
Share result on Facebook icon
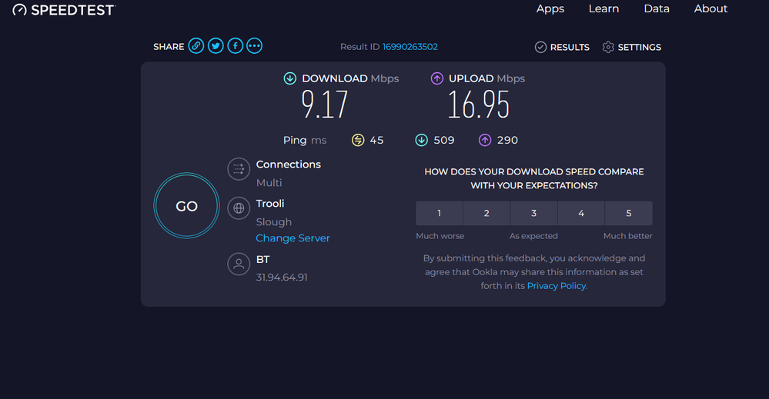click(235, 46)
